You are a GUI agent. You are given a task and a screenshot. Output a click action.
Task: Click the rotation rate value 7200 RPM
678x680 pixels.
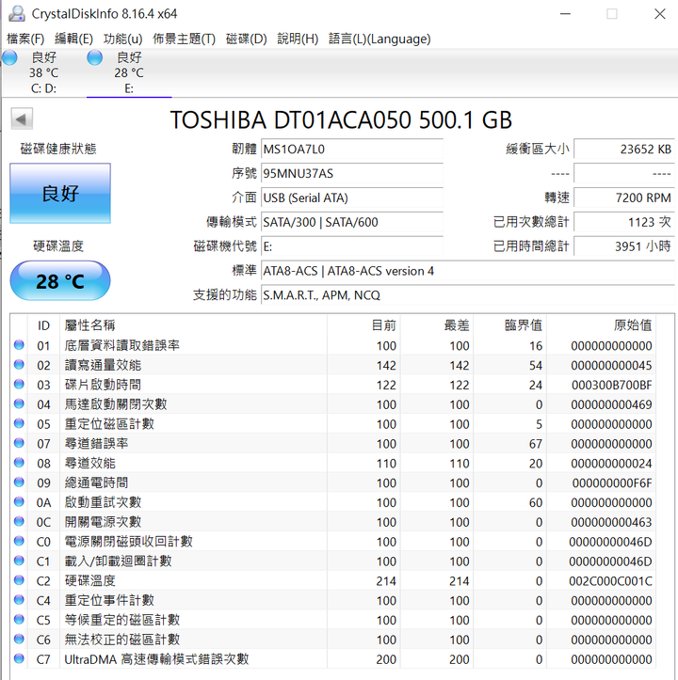[624, 198]
